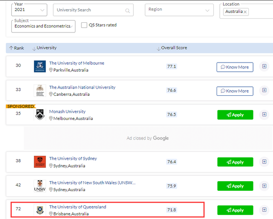Click rank number 42
Screen dimensions: 273x219
pos(18,185)
